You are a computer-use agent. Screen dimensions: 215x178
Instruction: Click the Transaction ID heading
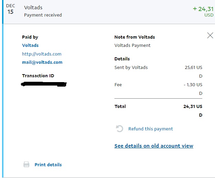38,76
